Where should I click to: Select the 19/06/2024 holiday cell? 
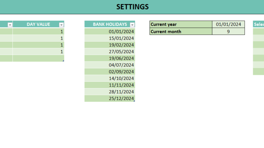pos(110,58)
